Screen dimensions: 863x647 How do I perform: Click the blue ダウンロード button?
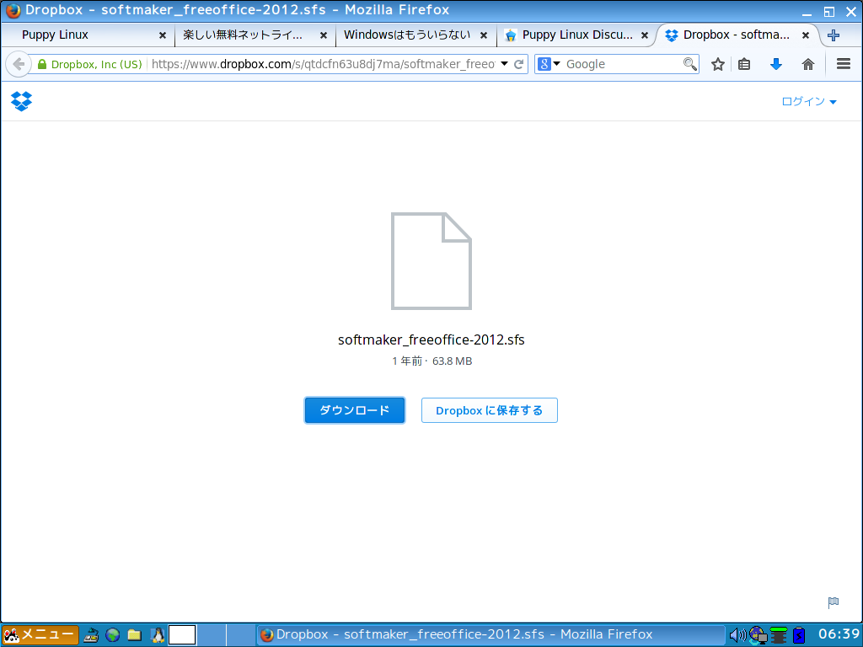pos(355,410)
